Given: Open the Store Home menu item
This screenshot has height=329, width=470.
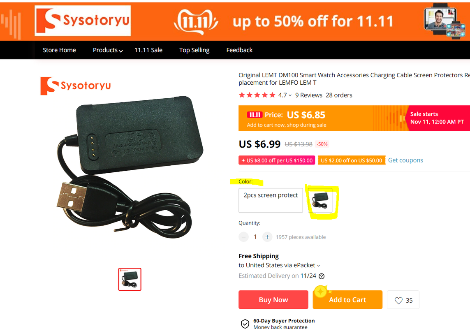Looking at the screenshot, I should [x=59, y=50].
